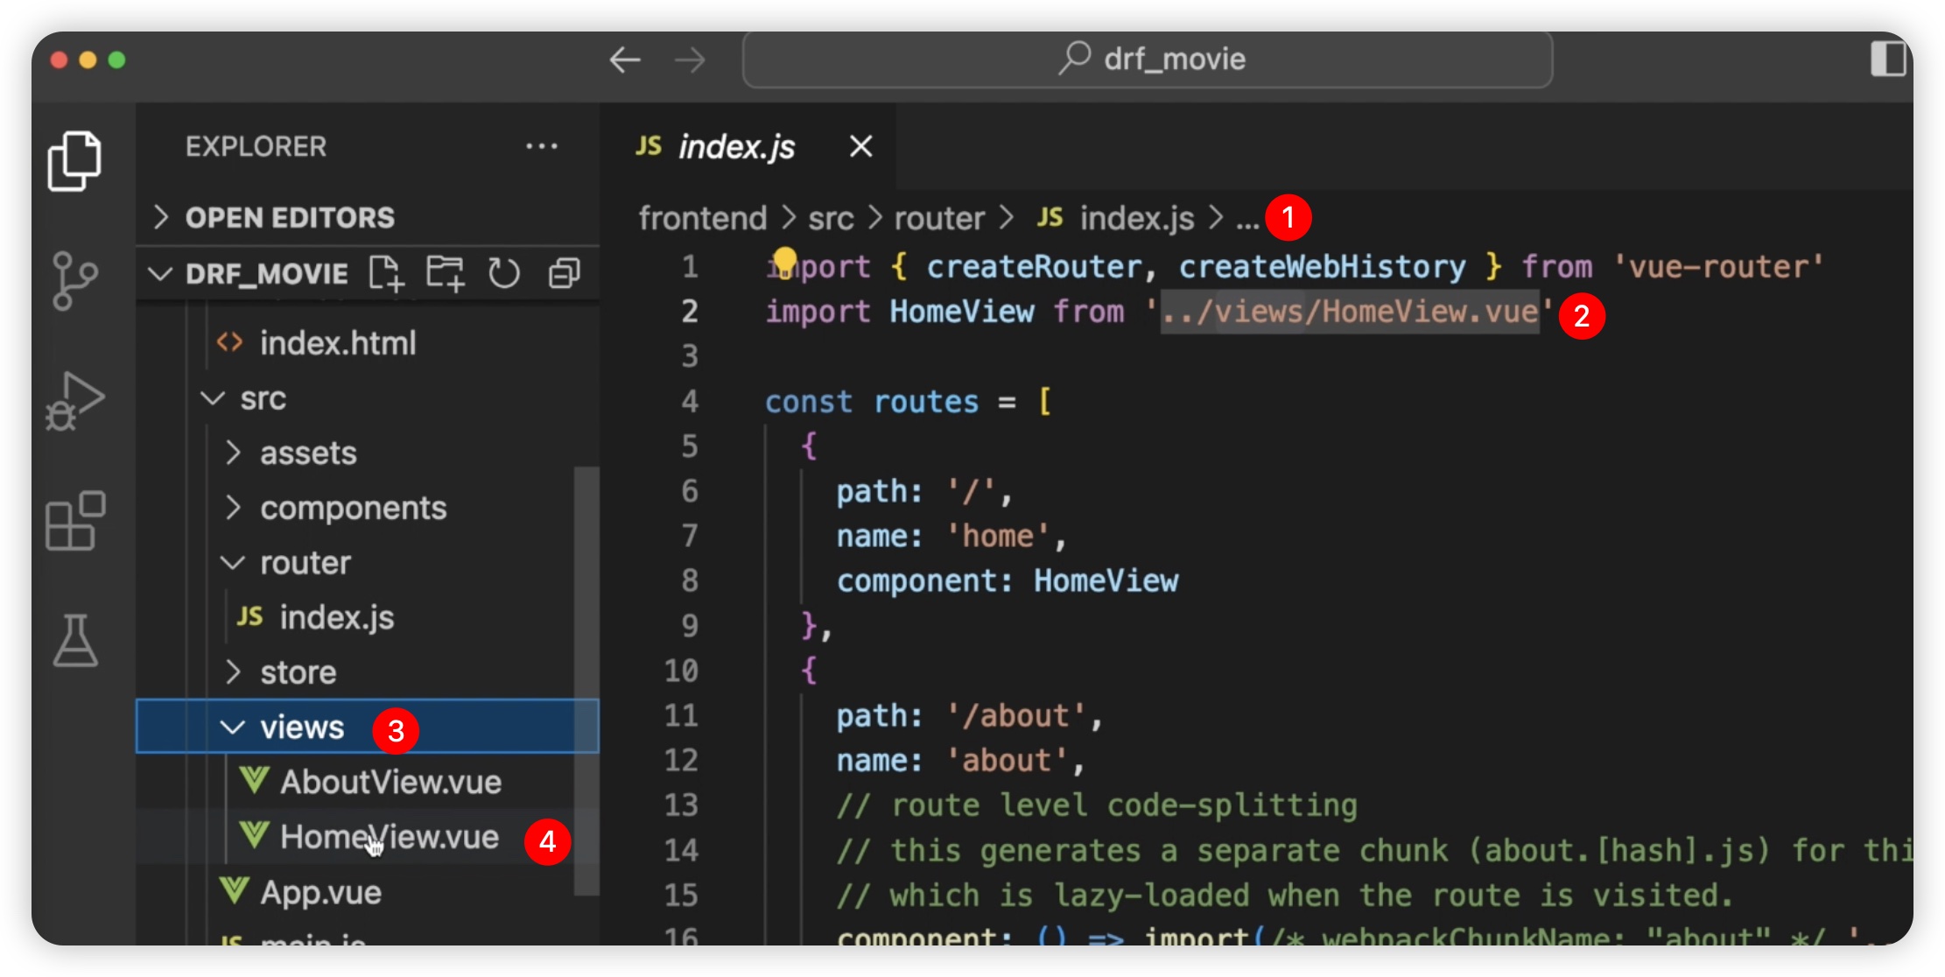This screenshot has width=1945, height=977.
Task: Click router in the breadcrumb
Action: [x=939, y=217]
